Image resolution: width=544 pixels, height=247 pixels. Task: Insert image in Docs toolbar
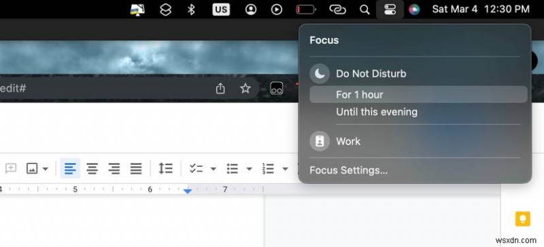[x=32, y=169]
